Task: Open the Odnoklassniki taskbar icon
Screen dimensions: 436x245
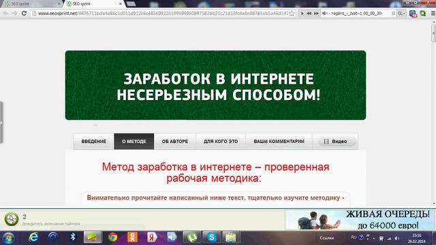Action: [132, 238]
